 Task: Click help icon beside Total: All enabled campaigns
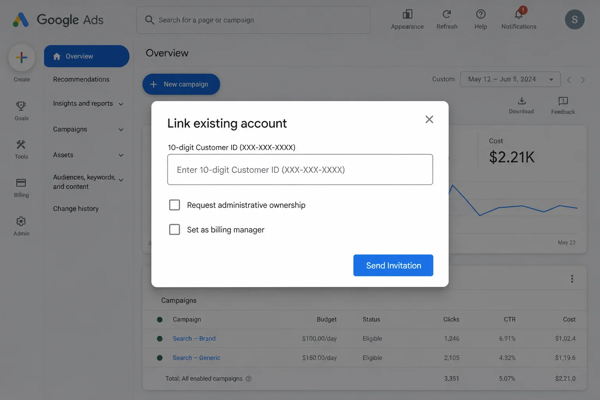(248, 379)
